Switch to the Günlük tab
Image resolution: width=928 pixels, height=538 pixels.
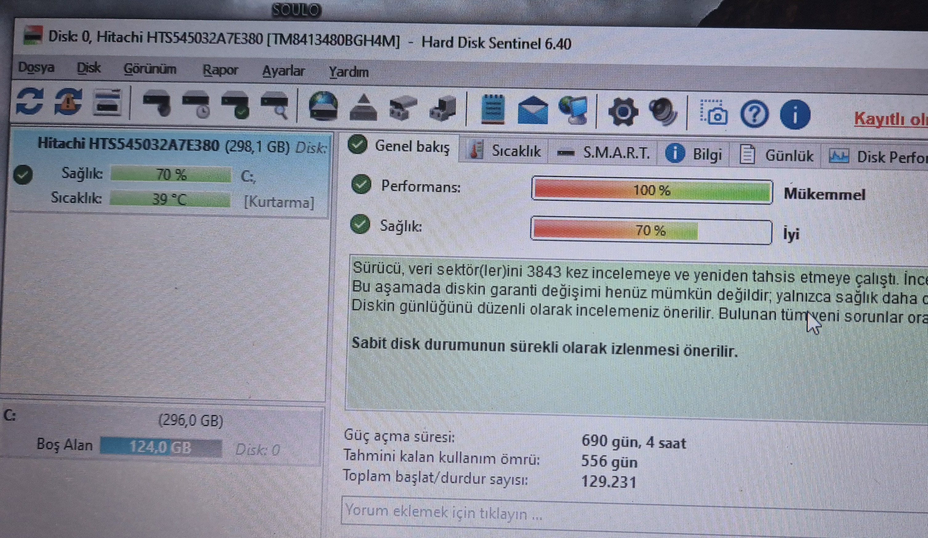point(777,155)
